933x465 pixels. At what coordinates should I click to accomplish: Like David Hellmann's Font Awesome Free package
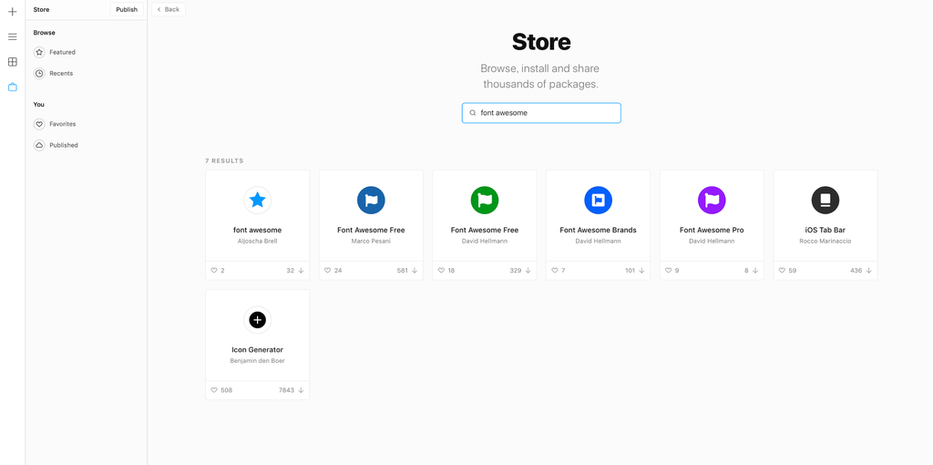442,270
